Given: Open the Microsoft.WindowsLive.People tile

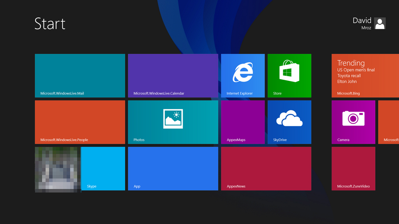Looking at the screenshot, I should (80, 122).
